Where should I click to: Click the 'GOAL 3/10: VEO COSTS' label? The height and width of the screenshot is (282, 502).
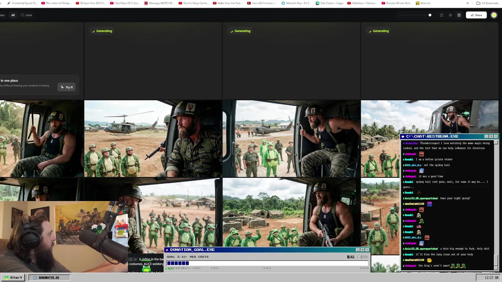(187, 257)
